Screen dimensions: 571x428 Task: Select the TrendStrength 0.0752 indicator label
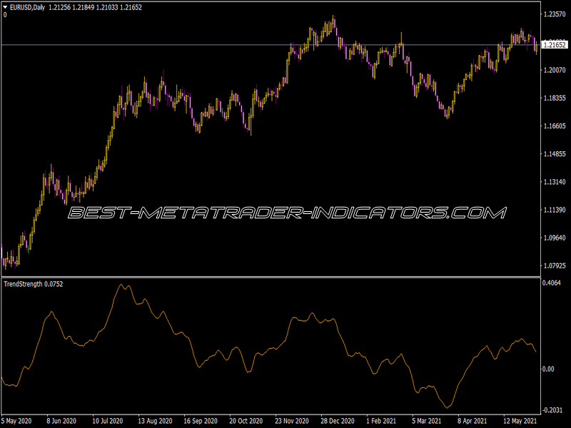point(33,284)
